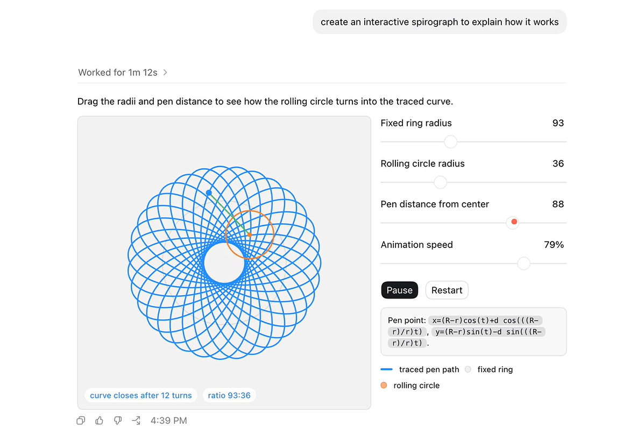The width and height of the screenshot is (644, 448).
Task: Click the orange rolling circle center dot
Action: point(249,234)
